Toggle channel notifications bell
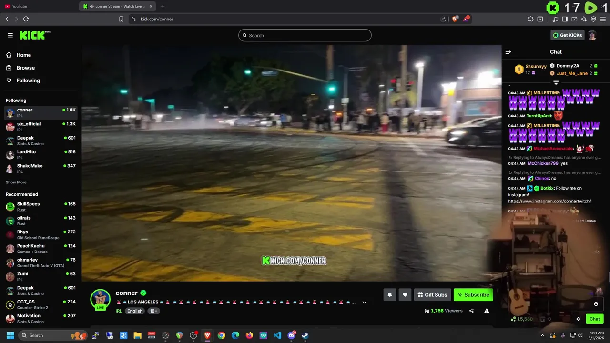Screen dimensions: 610x343 [x=389, y=295]
